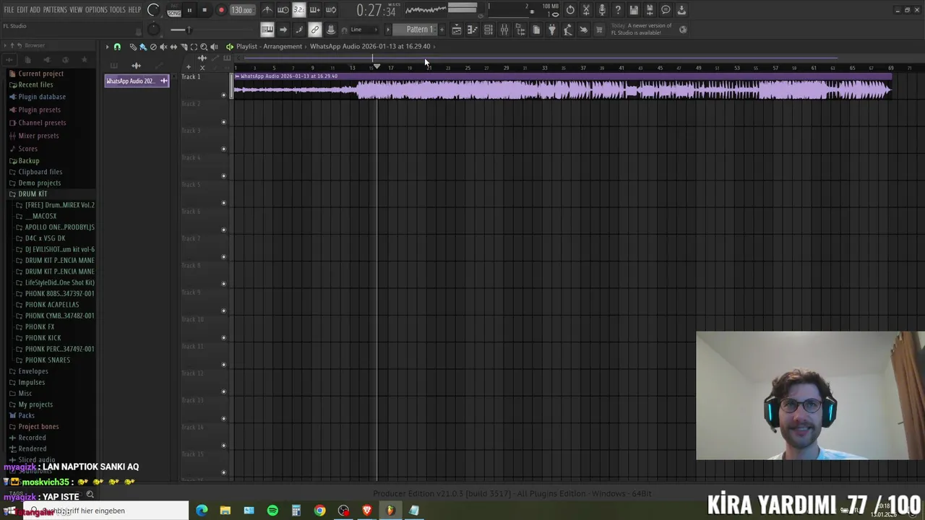This screenshot has width=925, height=520.
Task: Toggle the Browser view icon
Action: [x=520, y=30]
